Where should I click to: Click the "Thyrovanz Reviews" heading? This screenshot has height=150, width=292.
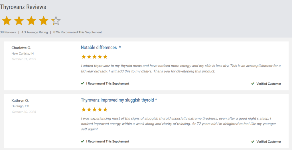click(23, 7)
